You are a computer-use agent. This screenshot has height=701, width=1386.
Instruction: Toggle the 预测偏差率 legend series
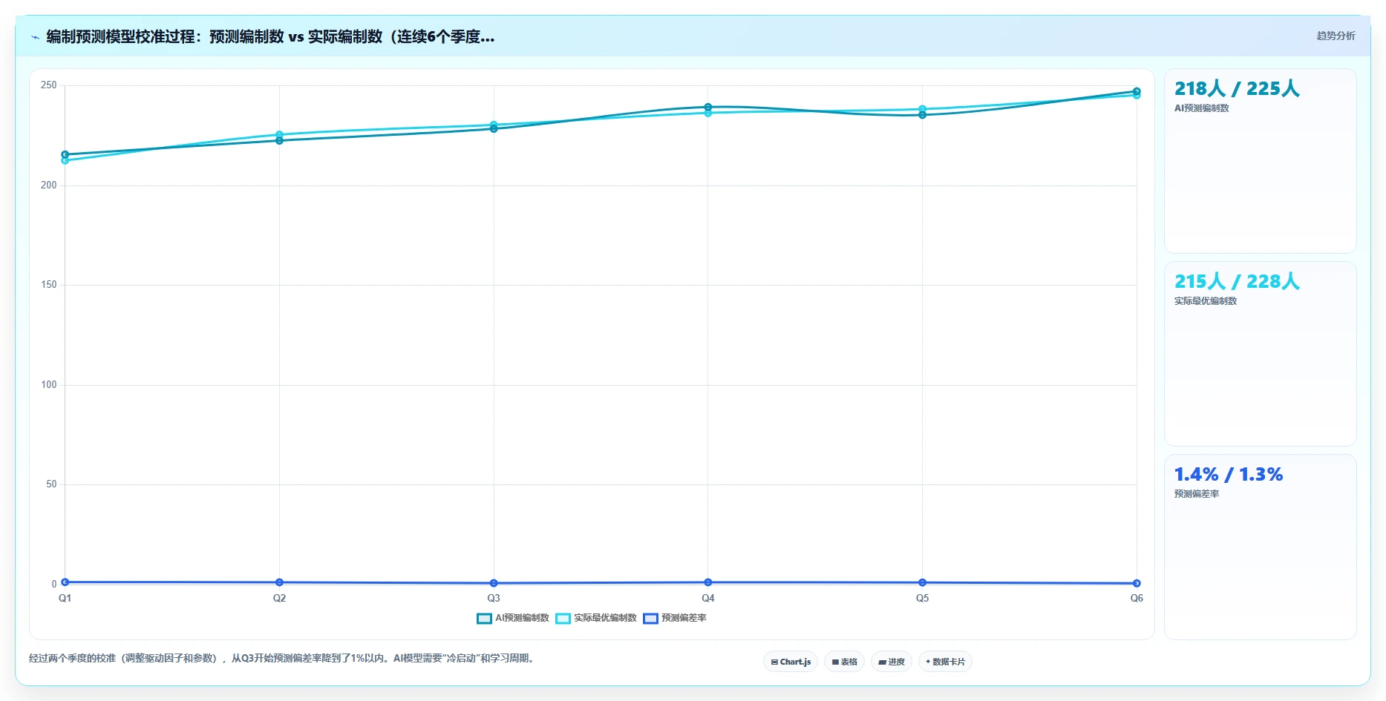pos(675,618)
